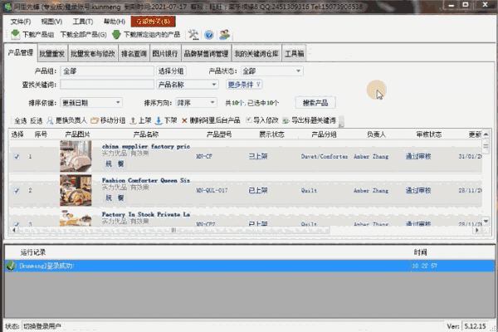Click the product image thumbnail in row 2

point(76,190)
